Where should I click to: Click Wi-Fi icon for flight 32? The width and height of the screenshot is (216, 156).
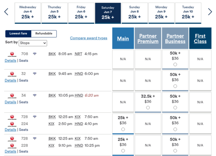pos(35,74)
